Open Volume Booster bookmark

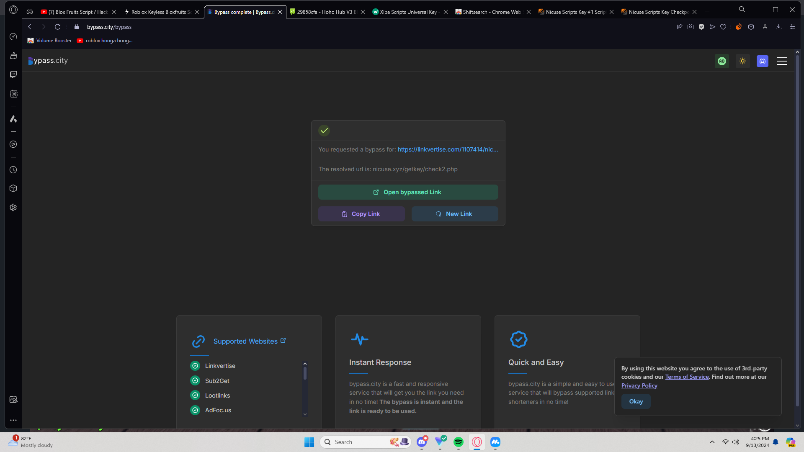pos(49,41)
